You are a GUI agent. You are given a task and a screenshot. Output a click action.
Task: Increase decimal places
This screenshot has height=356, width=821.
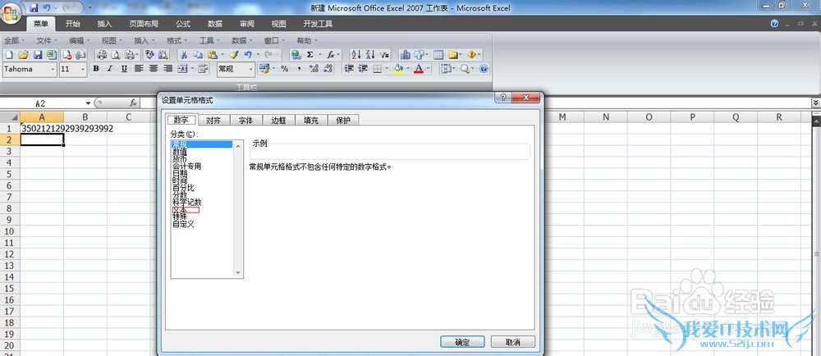314,69
